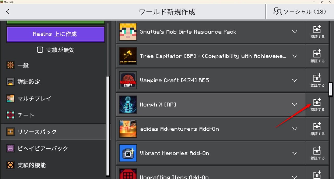Click the ワールド新規作成 title
This screenshot has height=179, width=334.
tap(167, 12)
